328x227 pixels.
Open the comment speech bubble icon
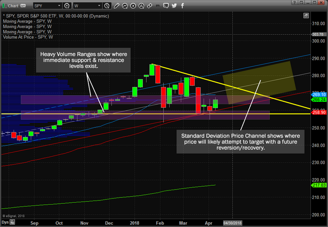[x=166, y=6]
